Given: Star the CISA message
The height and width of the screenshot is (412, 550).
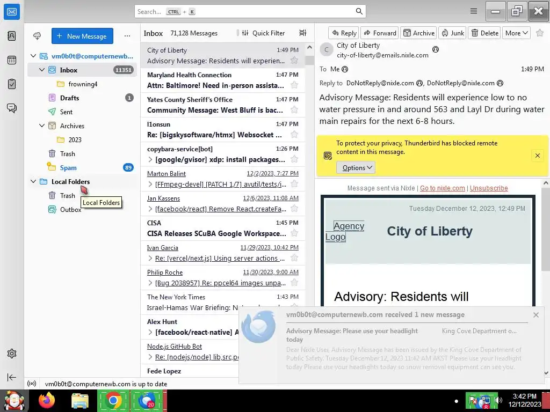Looking at the screenshot, I should click(294, 233).
